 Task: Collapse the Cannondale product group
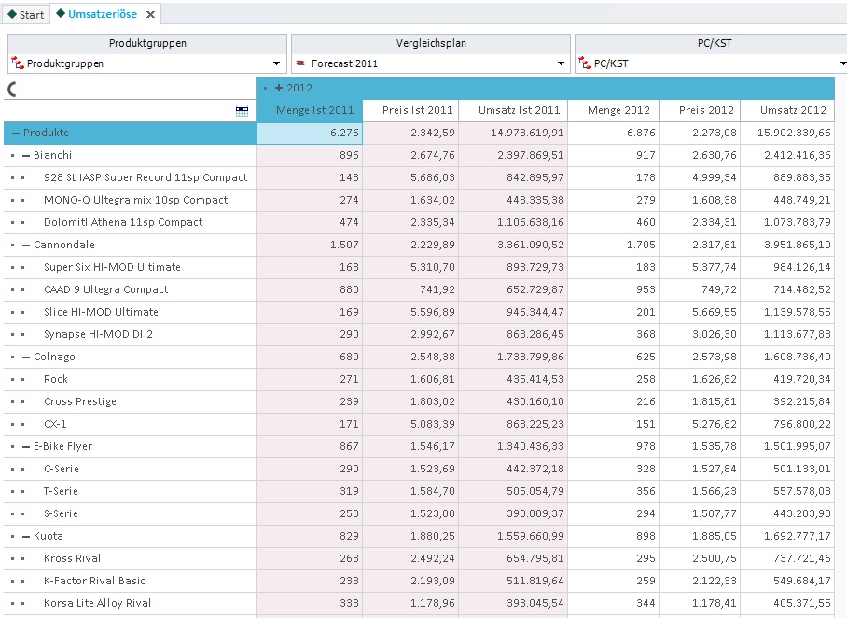tap(26, 245)
